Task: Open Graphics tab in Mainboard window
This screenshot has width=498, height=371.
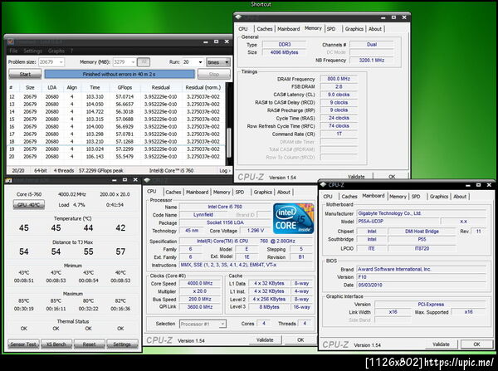Action: (x=439, y=197)
